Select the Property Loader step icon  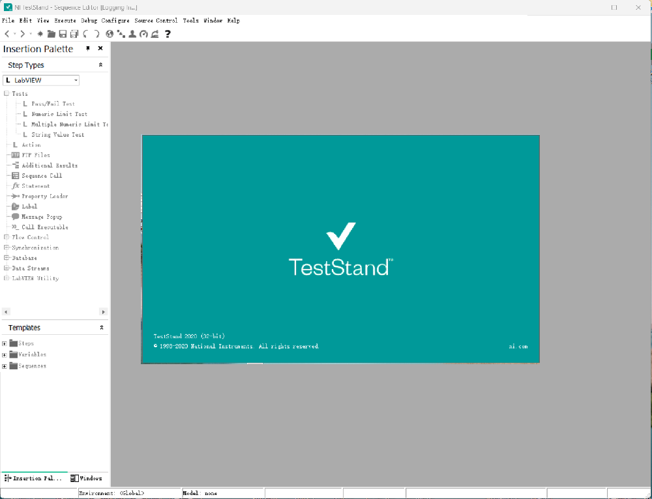tap(16, 196)
